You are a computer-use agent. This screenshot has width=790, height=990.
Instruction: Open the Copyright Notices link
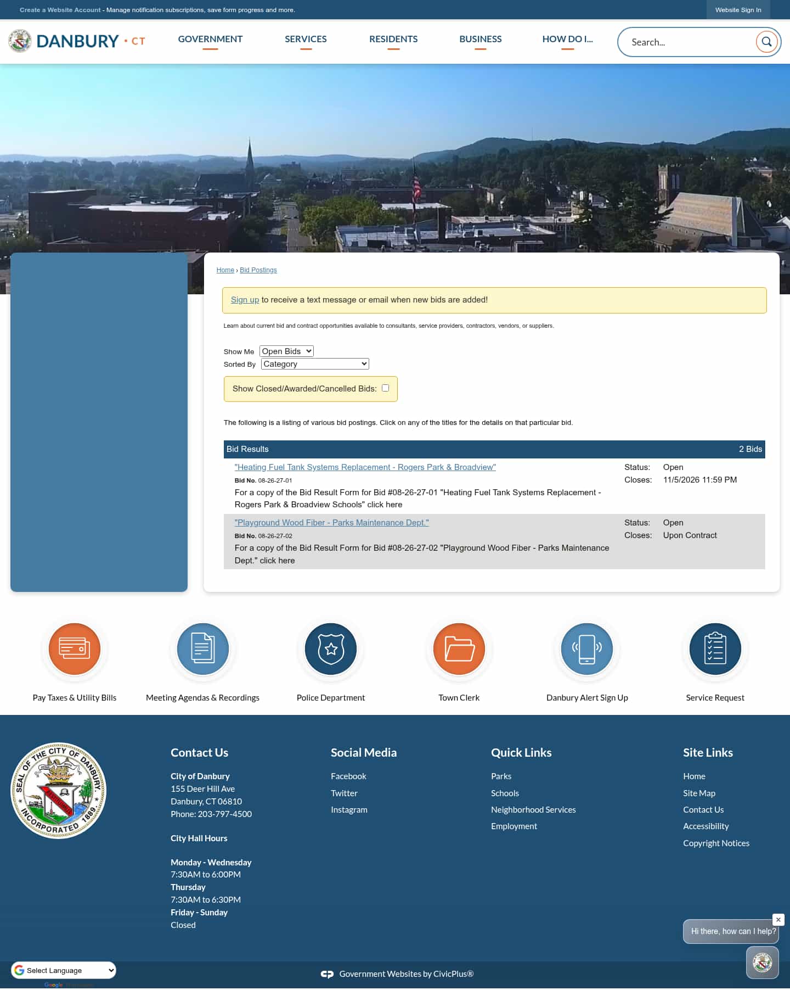click(716, 843)
